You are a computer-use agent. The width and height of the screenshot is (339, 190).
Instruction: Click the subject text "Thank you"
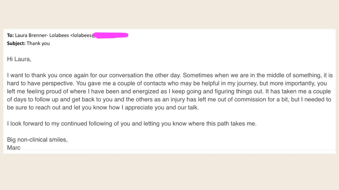(38, 44)
